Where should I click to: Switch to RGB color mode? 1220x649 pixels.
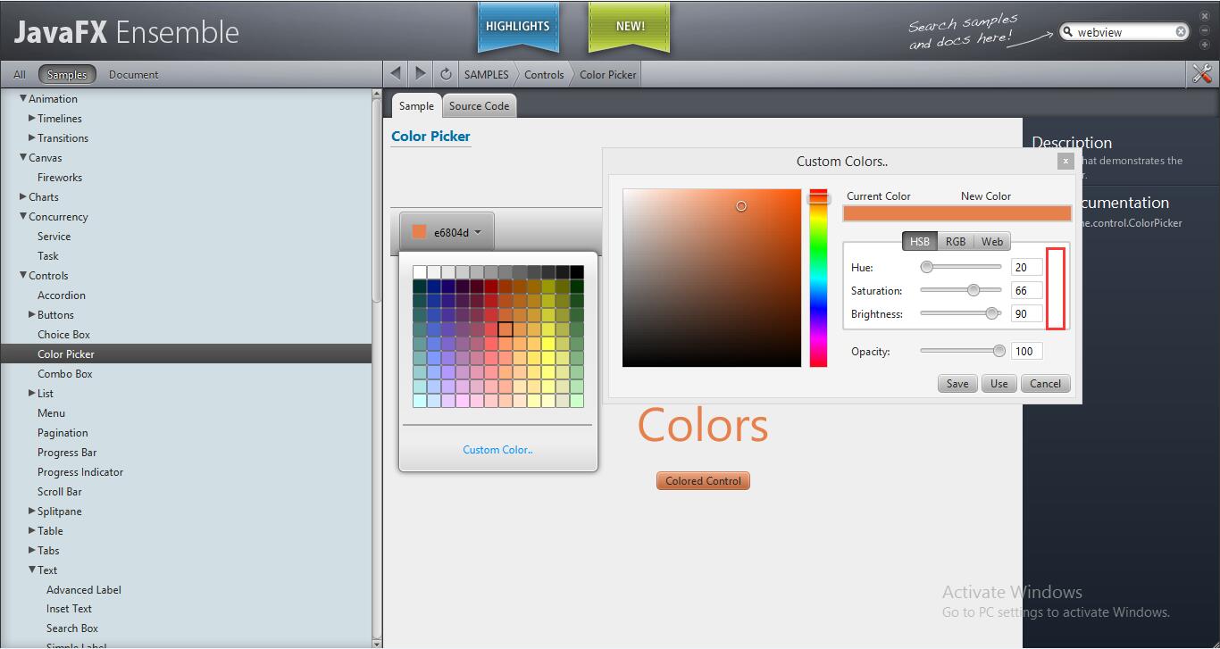(956, 241)
